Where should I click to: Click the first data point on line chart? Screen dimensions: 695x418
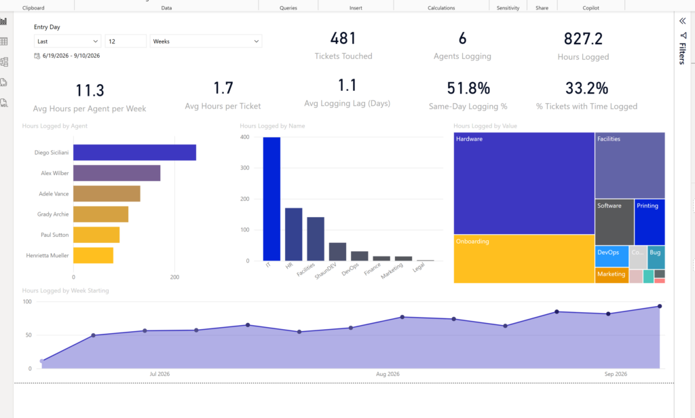point(42,361)
